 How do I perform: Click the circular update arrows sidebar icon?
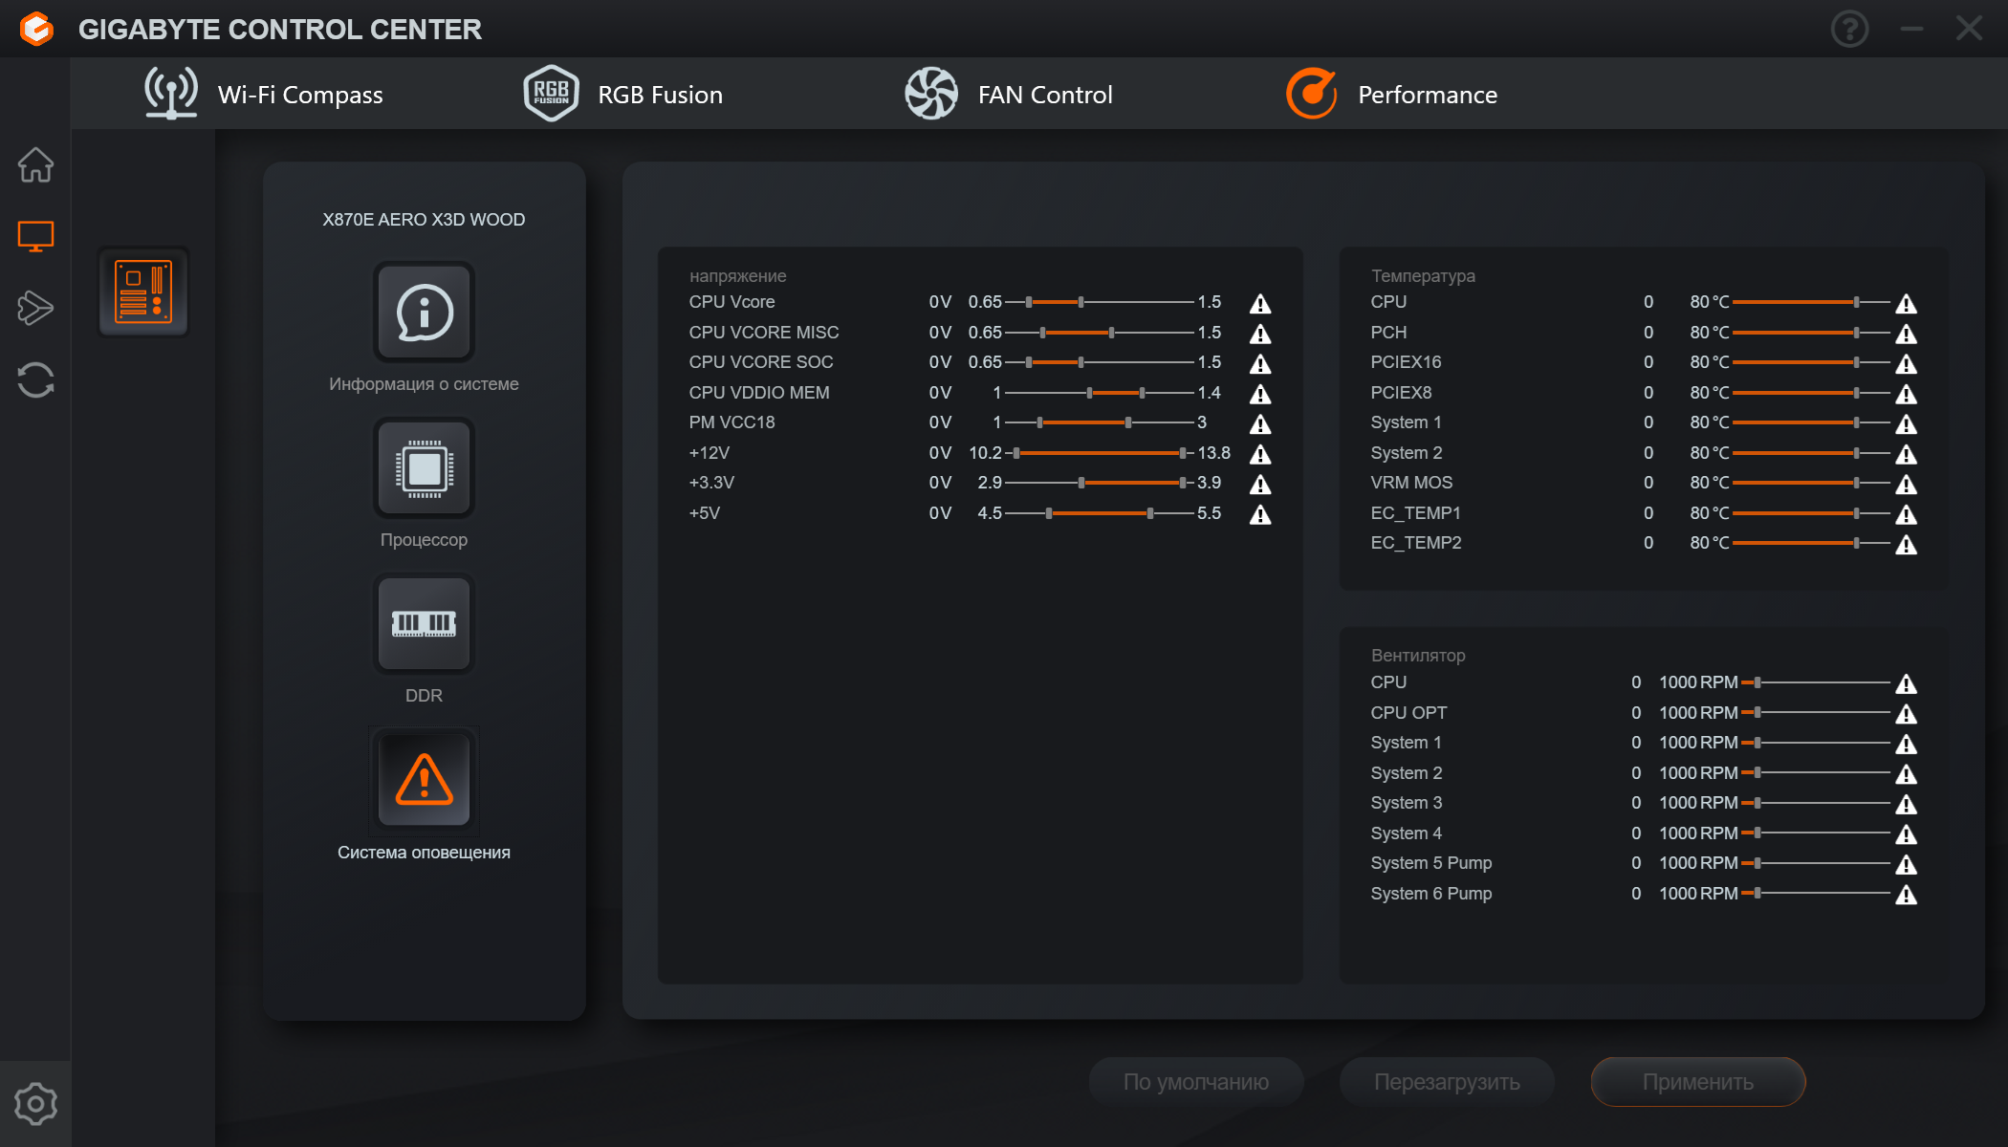(35, 379)
